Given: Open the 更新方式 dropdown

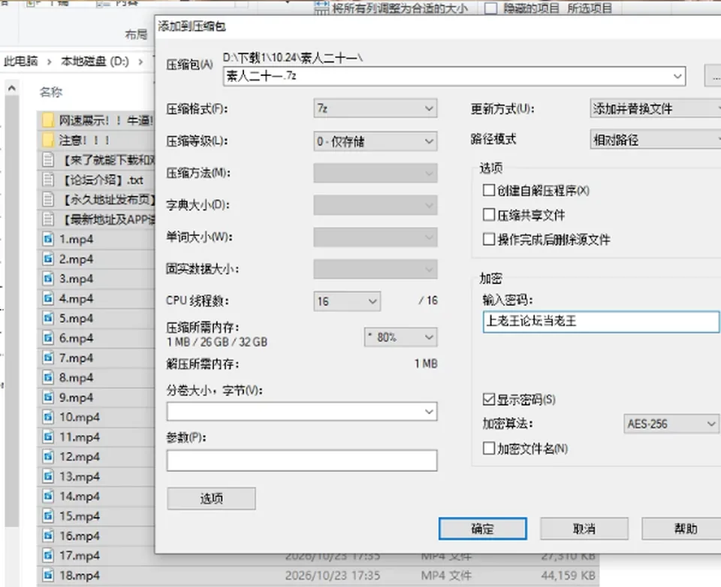Looking at the screenshot, I should point(656,108).
